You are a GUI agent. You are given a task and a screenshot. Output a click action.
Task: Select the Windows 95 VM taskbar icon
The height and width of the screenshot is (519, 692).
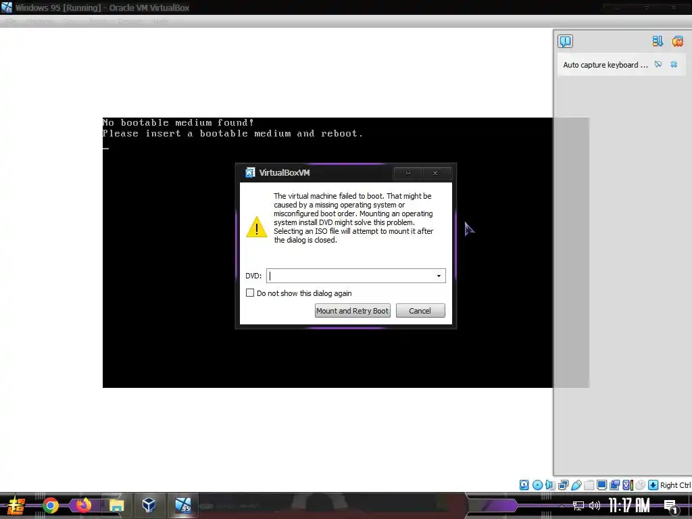pos(182,505)
